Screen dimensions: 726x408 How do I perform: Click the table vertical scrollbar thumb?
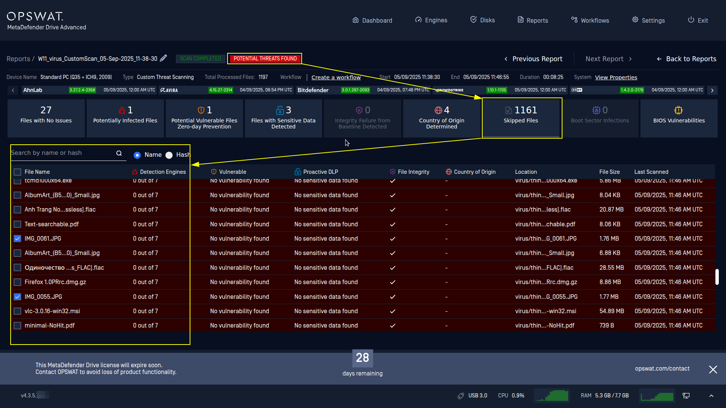717,277
